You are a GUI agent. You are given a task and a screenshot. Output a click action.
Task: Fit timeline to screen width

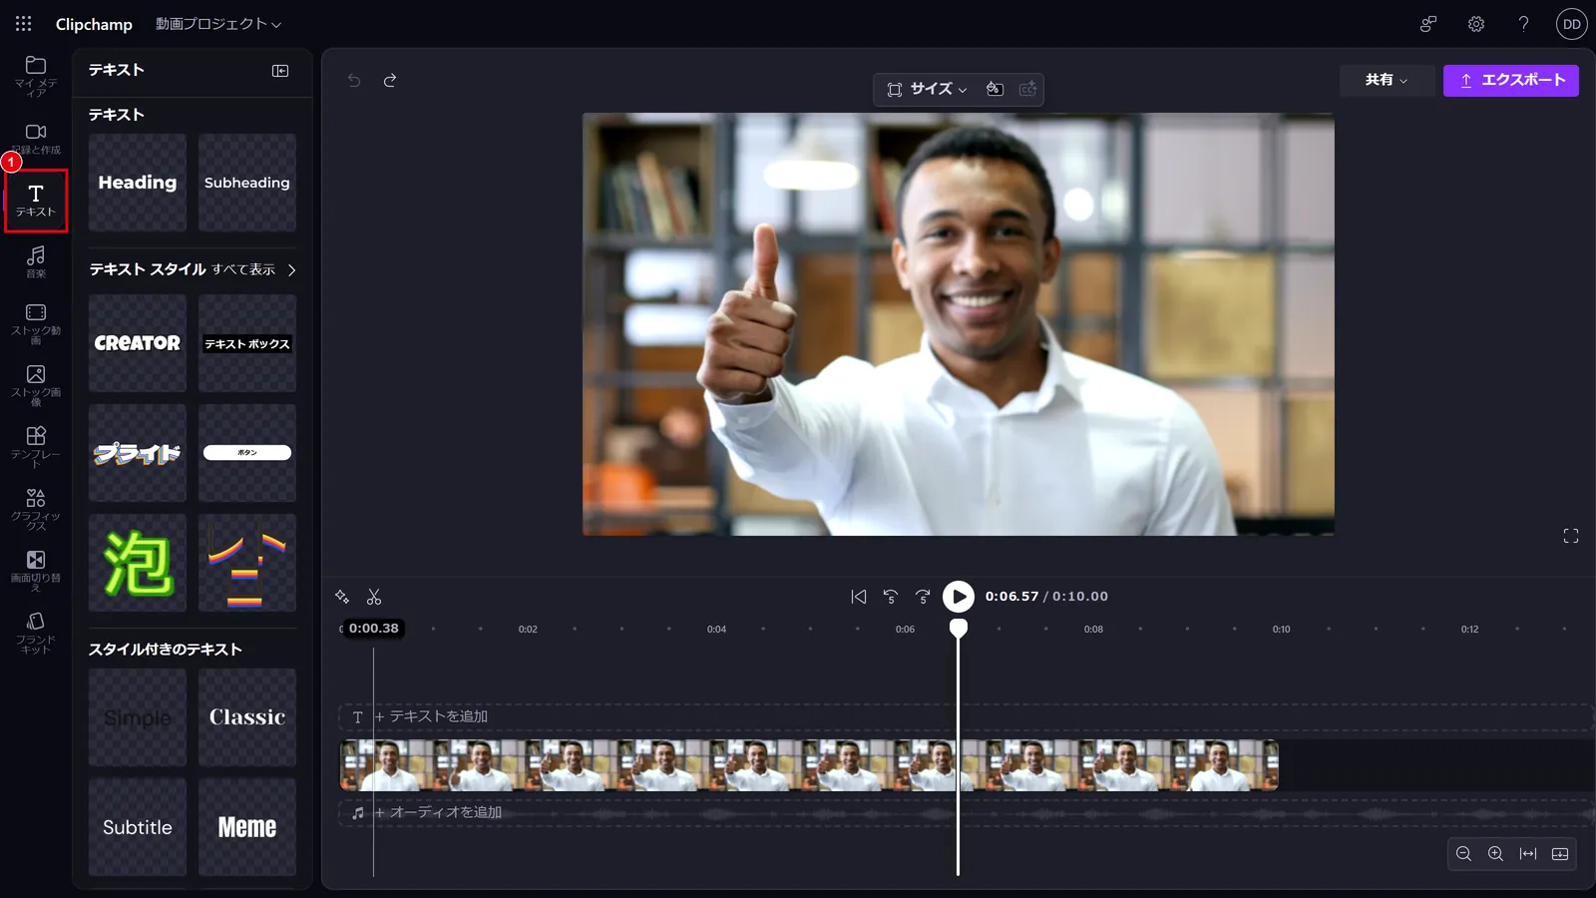pyautogui.click(x=1528, y=854)
